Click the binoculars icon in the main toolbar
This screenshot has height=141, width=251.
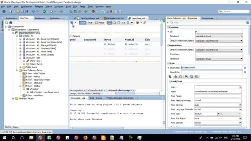[x=4, y=11]
